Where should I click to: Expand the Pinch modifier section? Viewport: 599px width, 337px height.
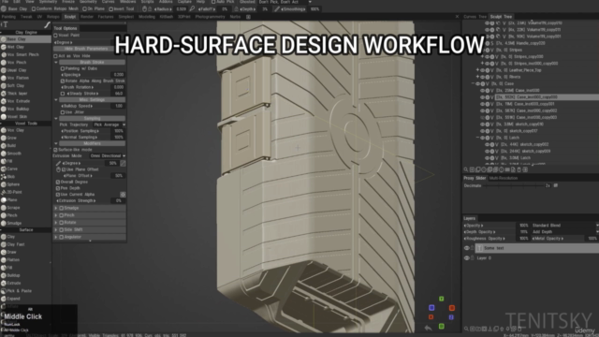point(56,215)
